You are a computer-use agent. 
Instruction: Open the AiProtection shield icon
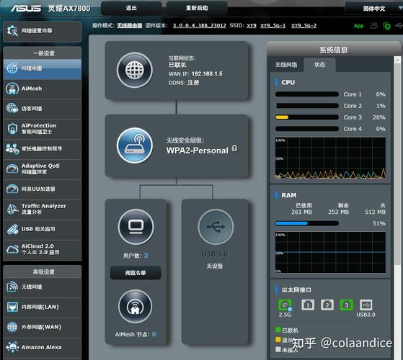[12, 128]
